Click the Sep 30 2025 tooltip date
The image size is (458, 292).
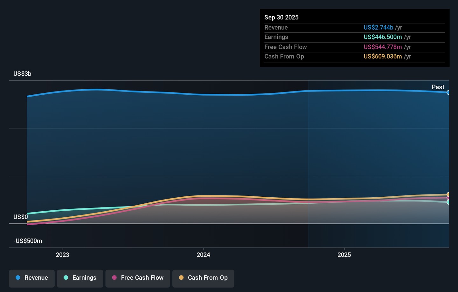click(281, 17)
